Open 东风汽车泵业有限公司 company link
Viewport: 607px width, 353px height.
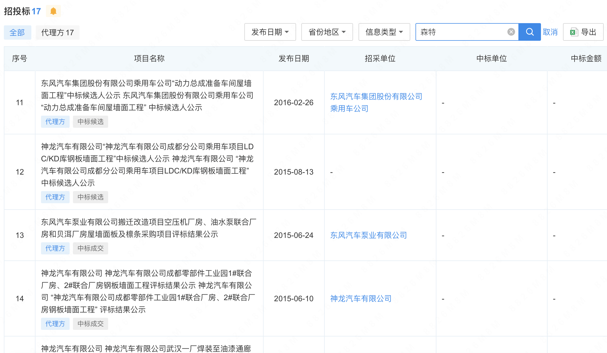coord(368,235)
